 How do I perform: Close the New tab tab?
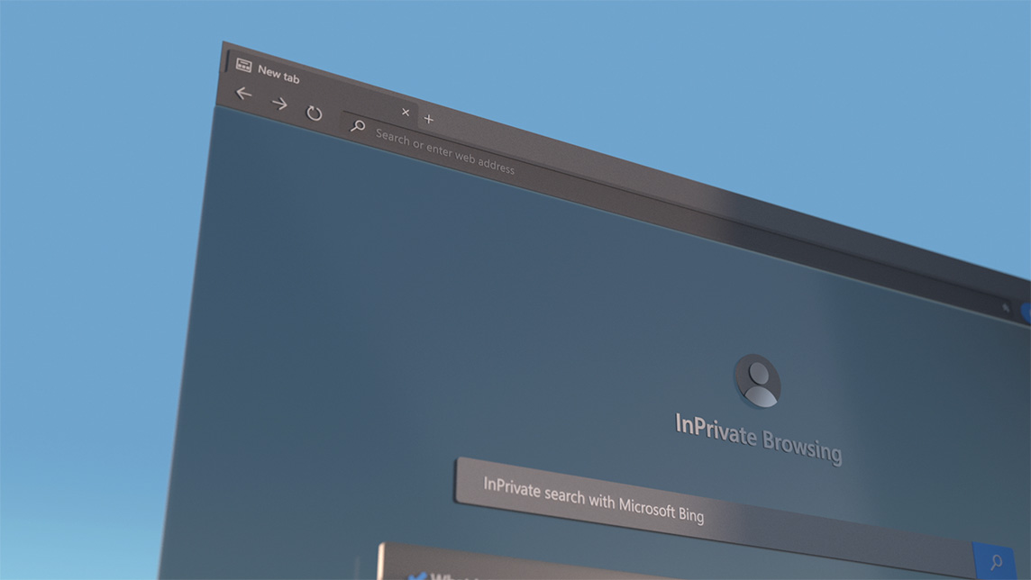[x=406, y=113]
